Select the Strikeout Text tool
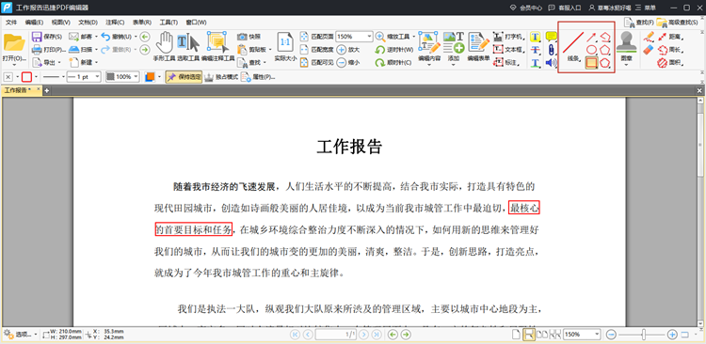Screen dimensions: 706x344 536,50
